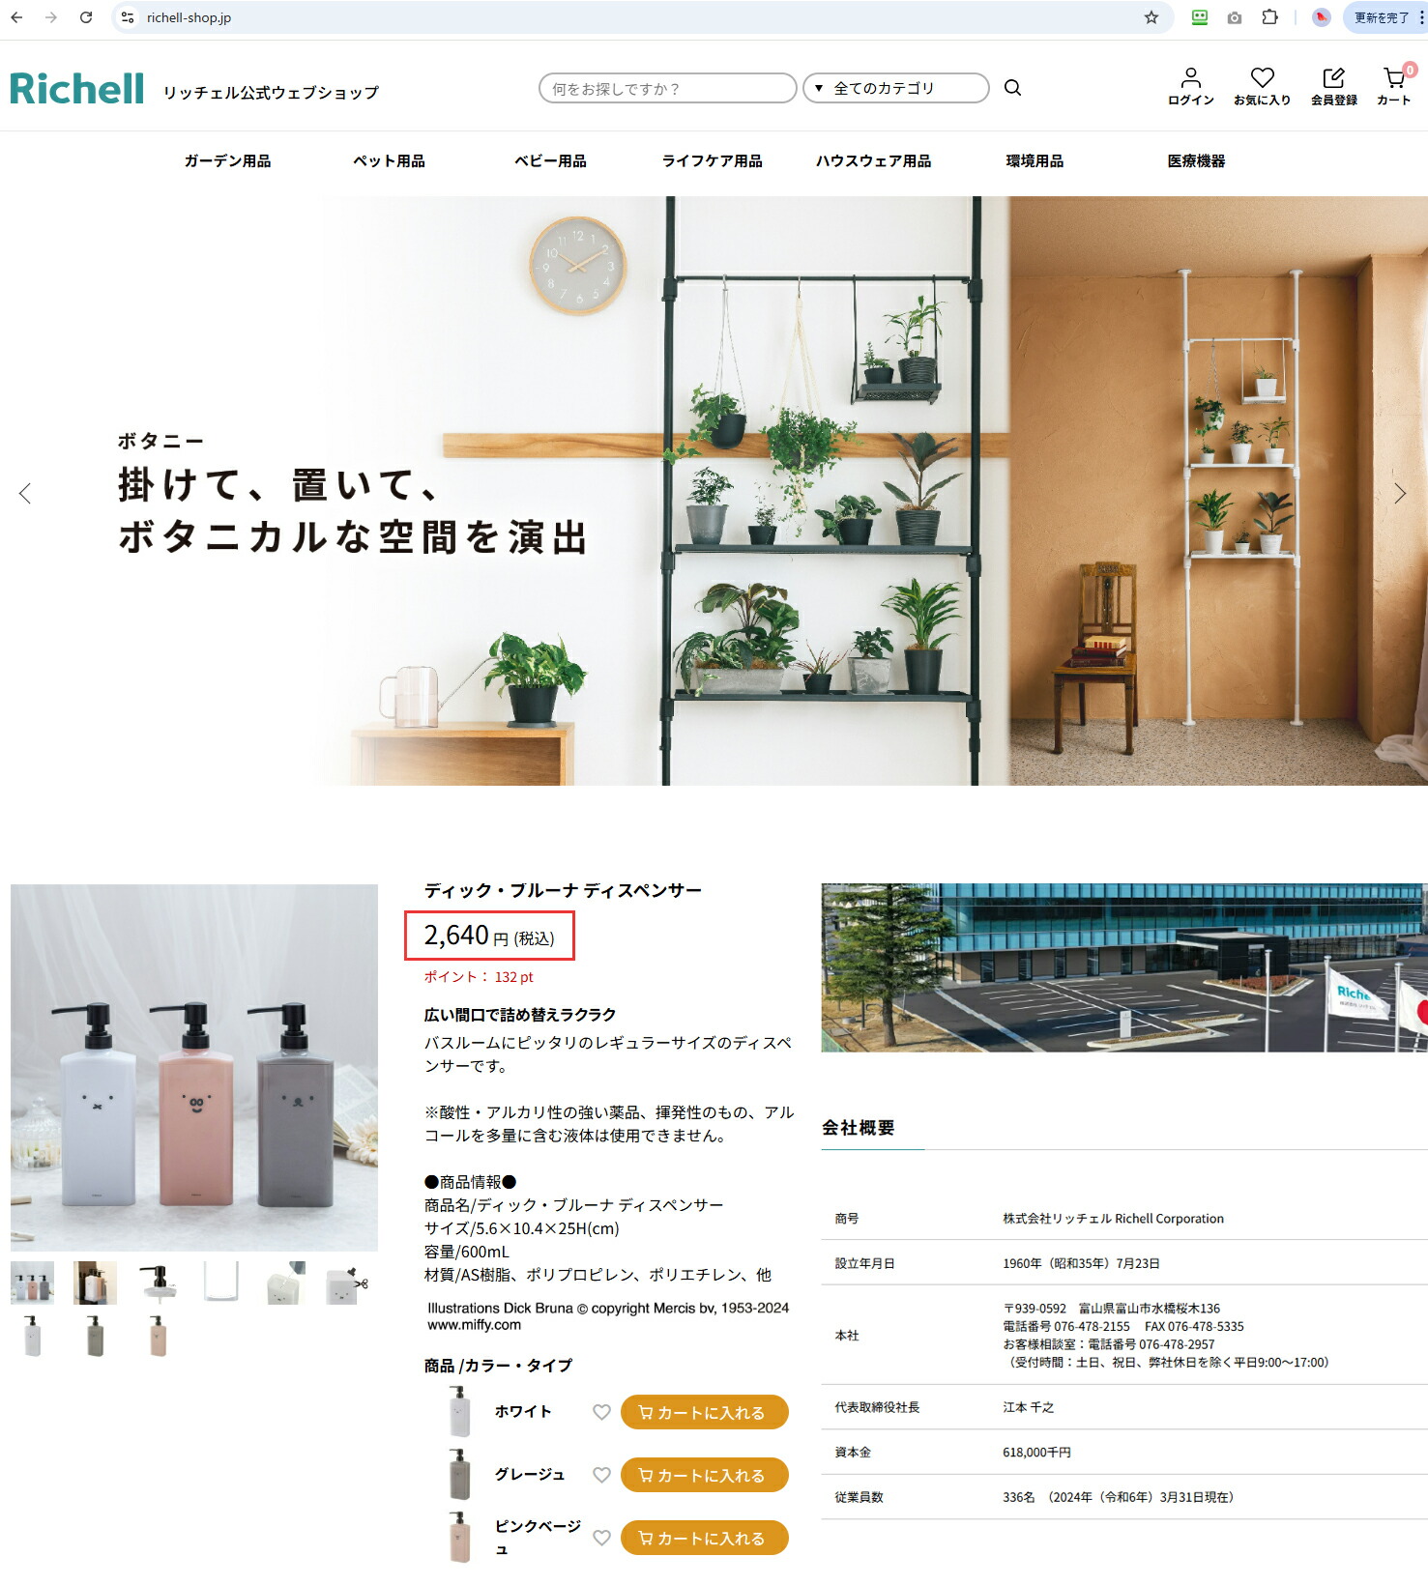Expand the 全てのカテゴリ dropdown
The width and height of the screenshot is (1428, 1585).
[895, 88]
